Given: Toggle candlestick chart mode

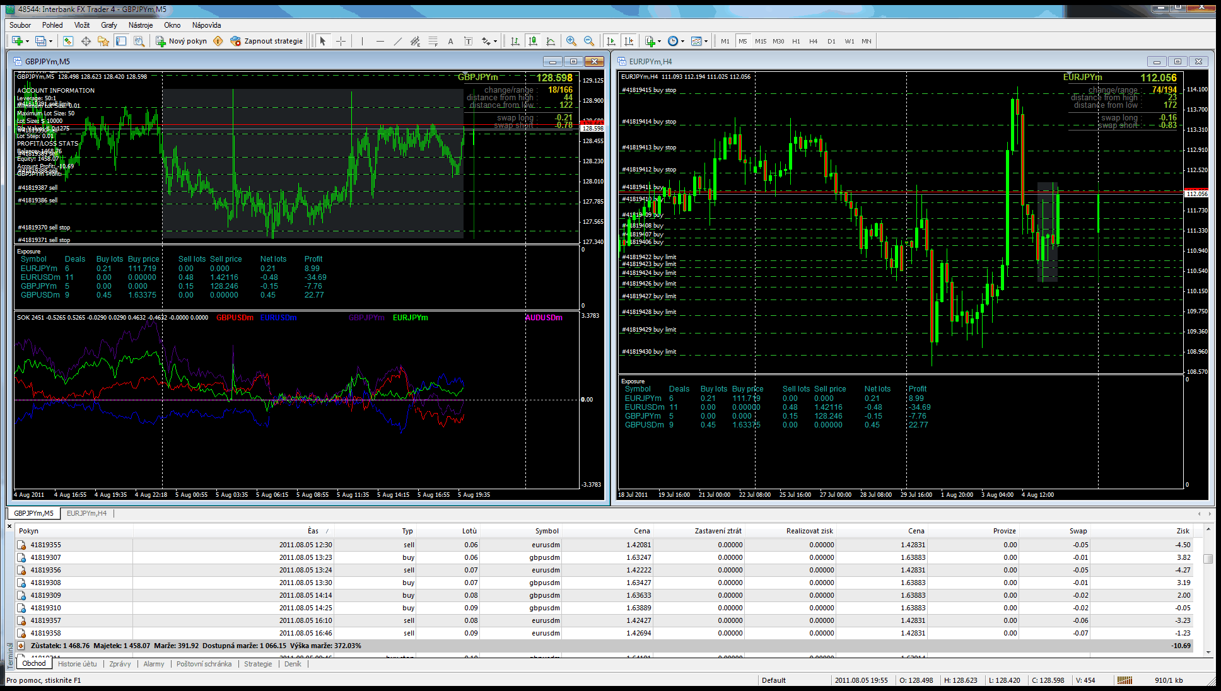Looking at the screenshot, I should click(533, 41).
